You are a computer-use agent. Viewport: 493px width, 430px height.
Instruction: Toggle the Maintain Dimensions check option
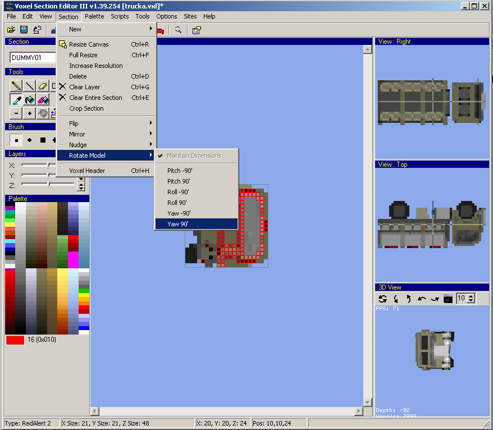[x=197, y=155]
